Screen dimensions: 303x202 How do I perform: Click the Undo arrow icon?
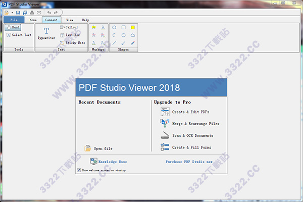tap(49, 13)
